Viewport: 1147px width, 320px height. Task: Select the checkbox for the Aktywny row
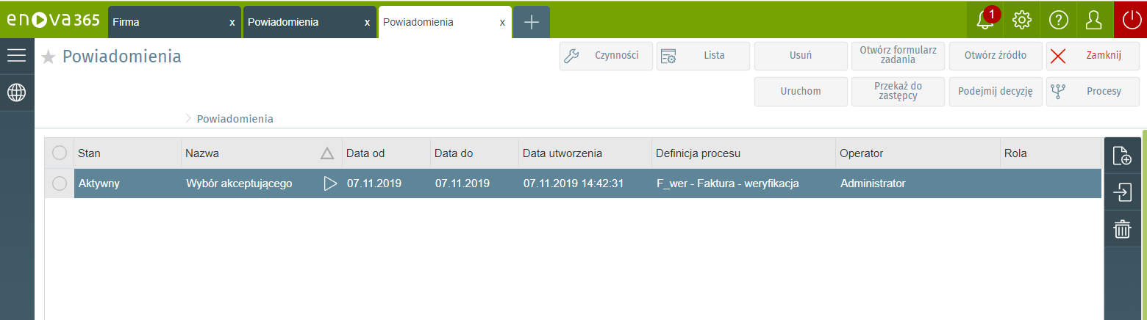(x=60, y=183)
